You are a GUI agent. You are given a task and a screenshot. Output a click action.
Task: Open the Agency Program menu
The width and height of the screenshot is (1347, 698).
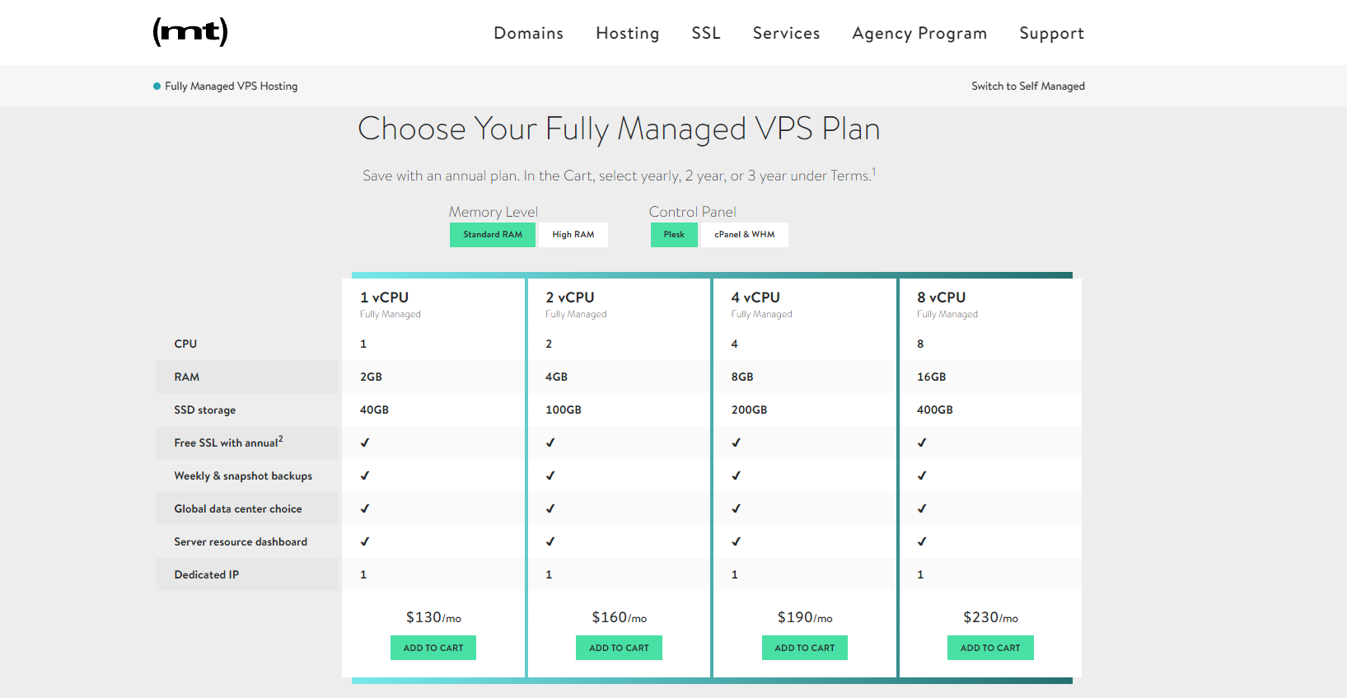(919, 33)
